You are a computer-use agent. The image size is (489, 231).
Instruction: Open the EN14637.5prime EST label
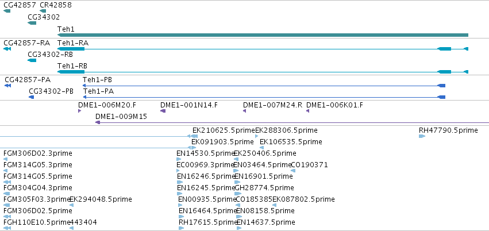[x=266, y=222]
